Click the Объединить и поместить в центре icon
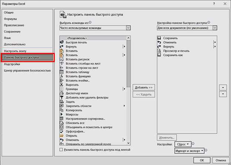 (61, 127)
